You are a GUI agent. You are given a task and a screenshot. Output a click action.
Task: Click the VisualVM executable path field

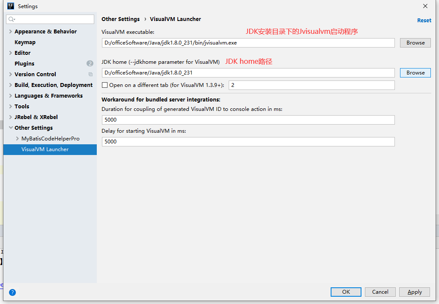click(248, 43)
